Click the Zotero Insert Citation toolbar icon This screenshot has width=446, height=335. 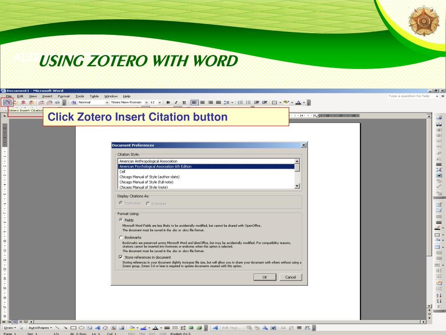pyautogui.click(x=7, y=102)
